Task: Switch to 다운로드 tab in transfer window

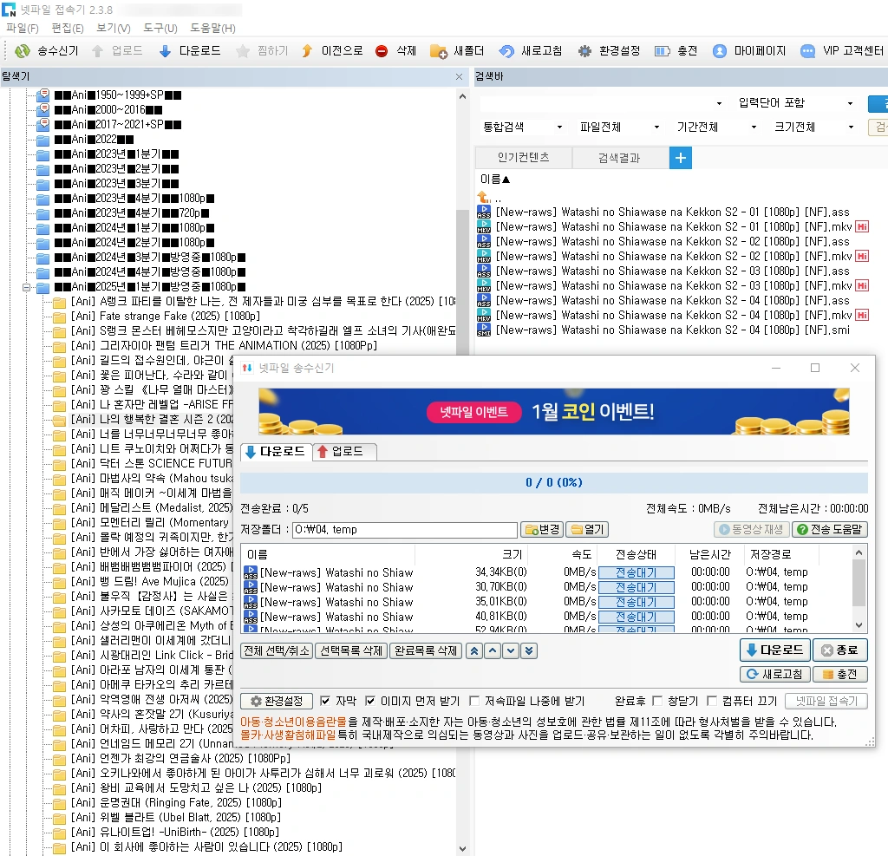Action: pos(277,452)
